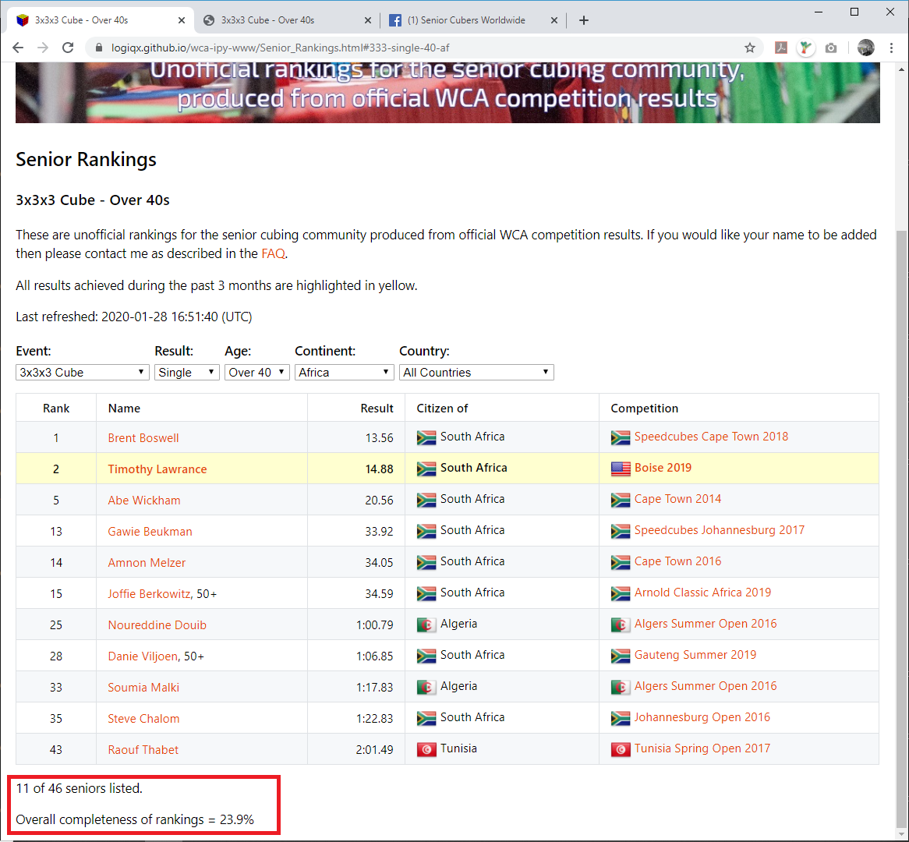Select the first 3x3x3 Cube - Over 40s tab

100,20
